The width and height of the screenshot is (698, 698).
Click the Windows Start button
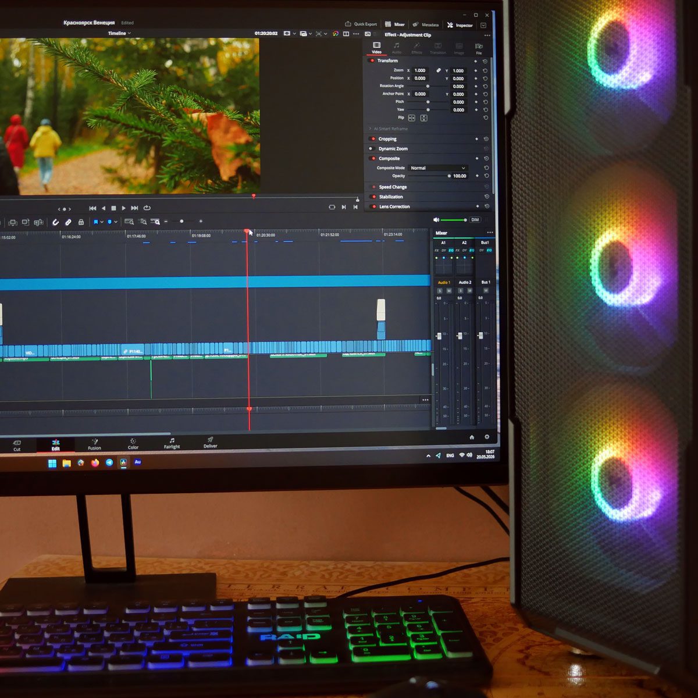tap(52, 464)
